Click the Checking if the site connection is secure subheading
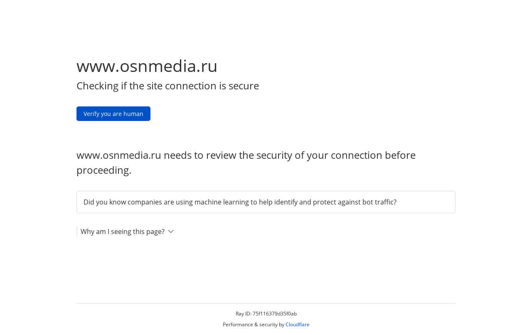Viewport: 532px width, 335px height. [x=167, y=86]
